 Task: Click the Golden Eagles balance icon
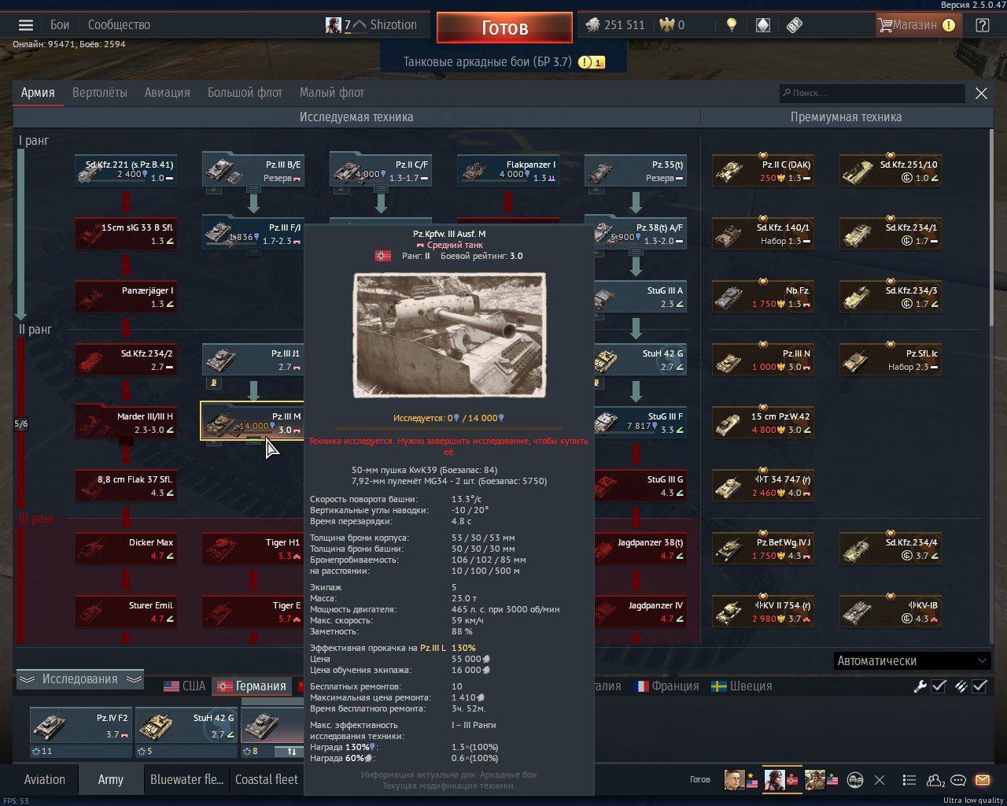[x=667, y=25]
